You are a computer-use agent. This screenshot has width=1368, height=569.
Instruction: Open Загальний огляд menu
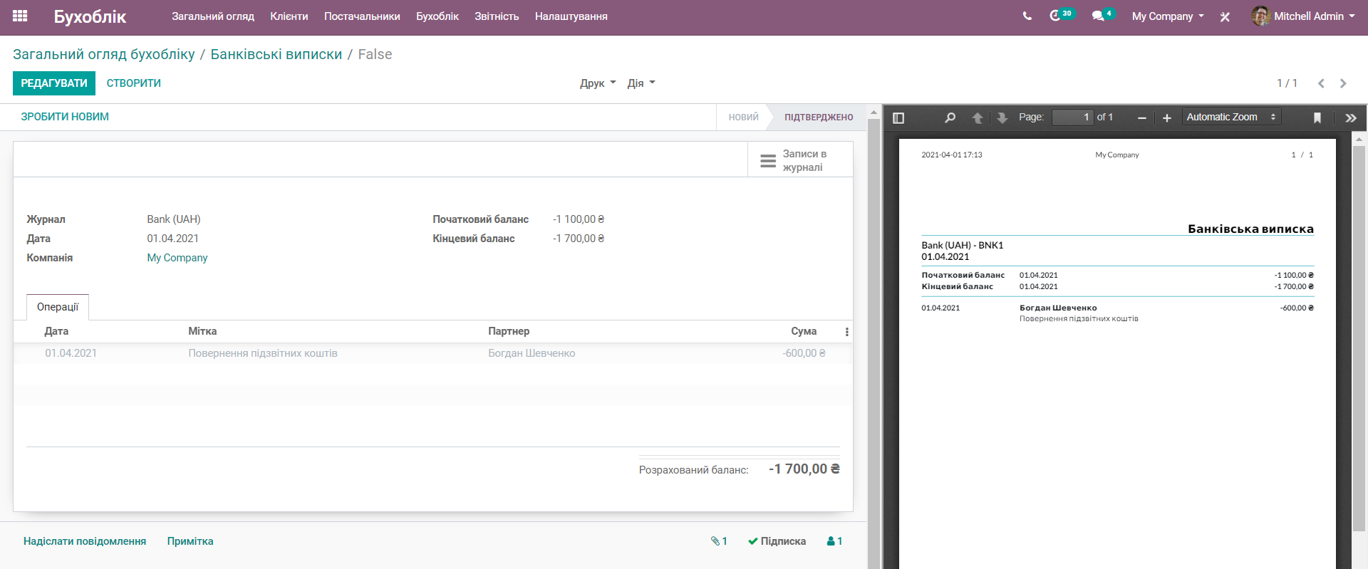[x=213, y=16]
